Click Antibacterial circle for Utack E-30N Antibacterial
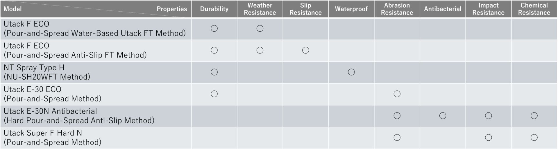 click(x=443, y=116)
